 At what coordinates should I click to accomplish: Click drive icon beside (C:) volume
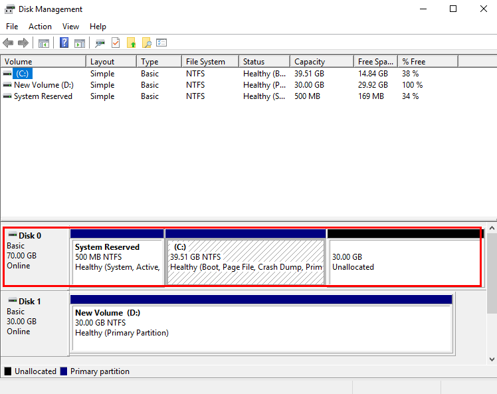(x=7, y=74)
